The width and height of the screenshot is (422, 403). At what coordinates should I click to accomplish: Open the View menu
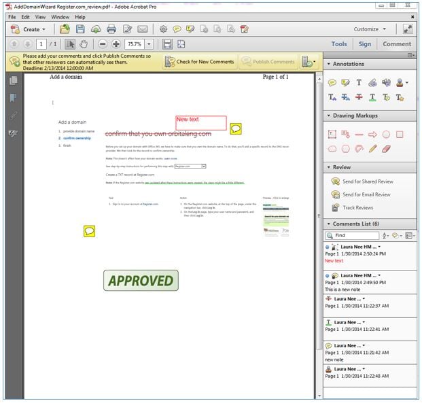(x=41, y=16)
